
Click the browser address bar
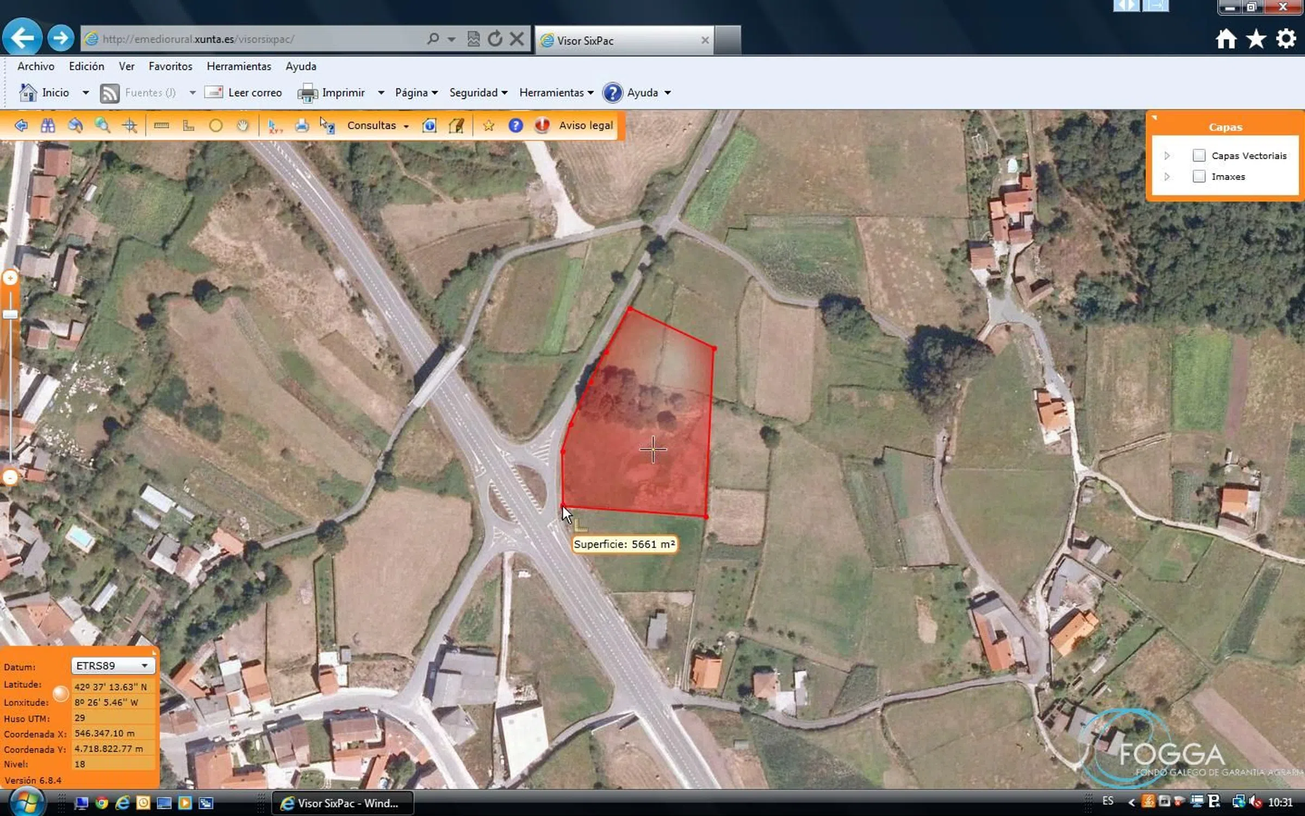coord(256,39)
